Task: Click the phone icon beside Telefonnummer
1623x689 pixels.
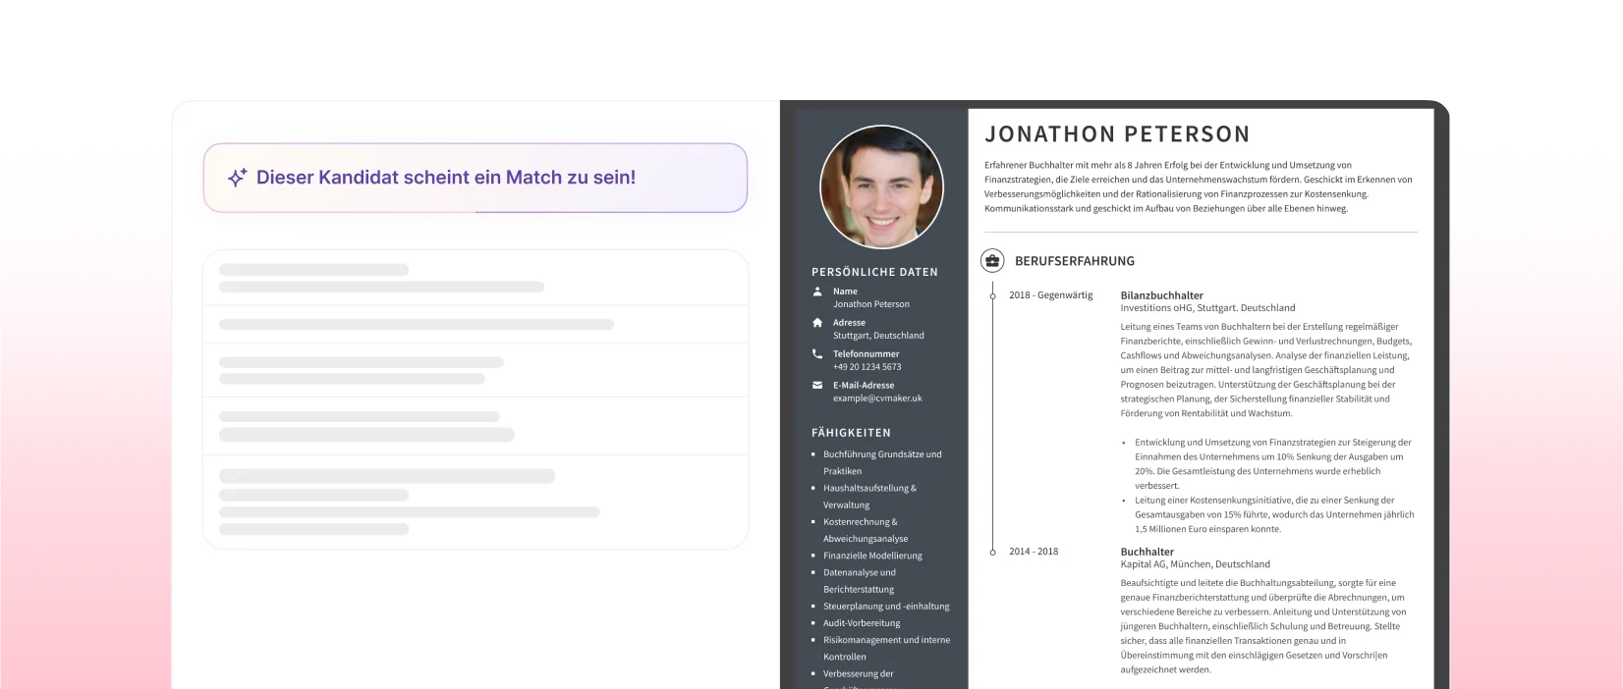Action: 817,353
